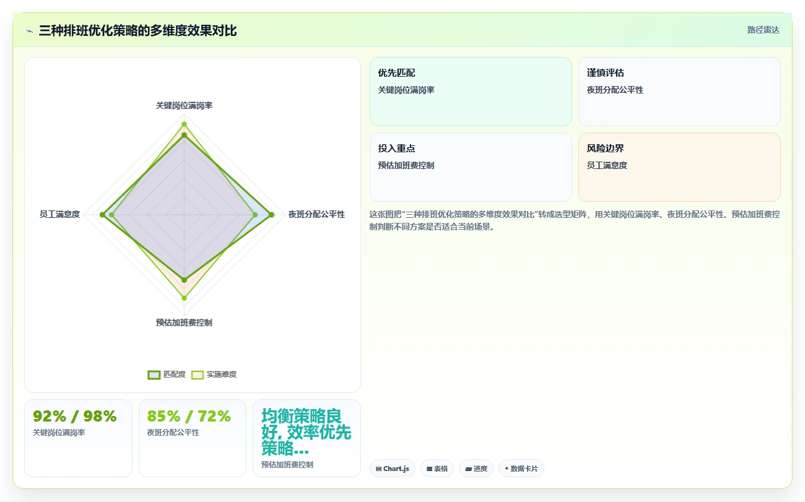Select the 表格 tag
This screenshot has width=805, height=502.
437,469
